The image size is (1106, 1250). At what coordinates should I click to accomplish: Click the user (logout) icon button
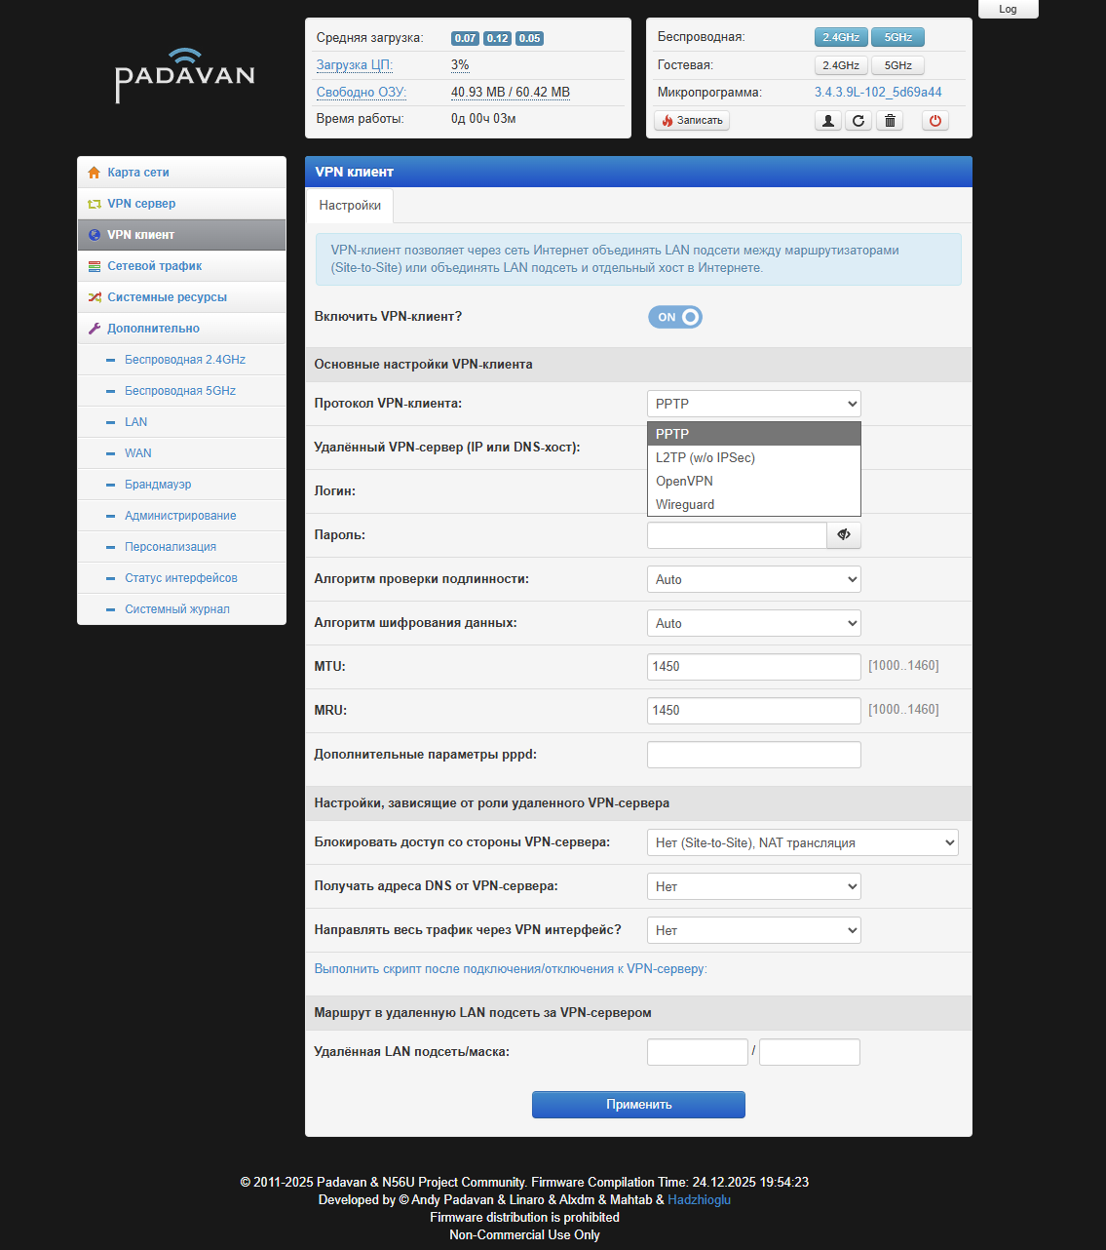pyautogui.click(x=827, y=121)
